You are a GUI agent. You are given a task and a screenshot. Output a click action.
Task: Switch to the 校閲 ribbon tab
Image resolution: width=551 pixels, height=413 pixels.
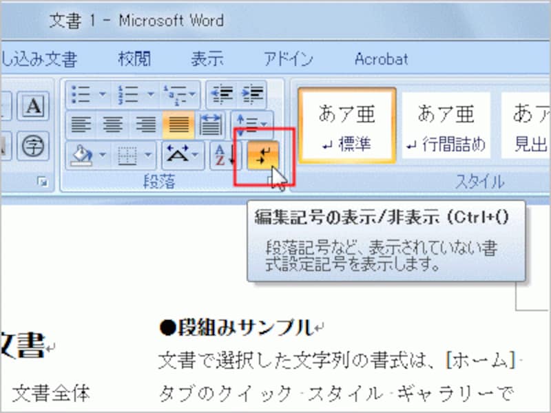click(x=136, y=59)
